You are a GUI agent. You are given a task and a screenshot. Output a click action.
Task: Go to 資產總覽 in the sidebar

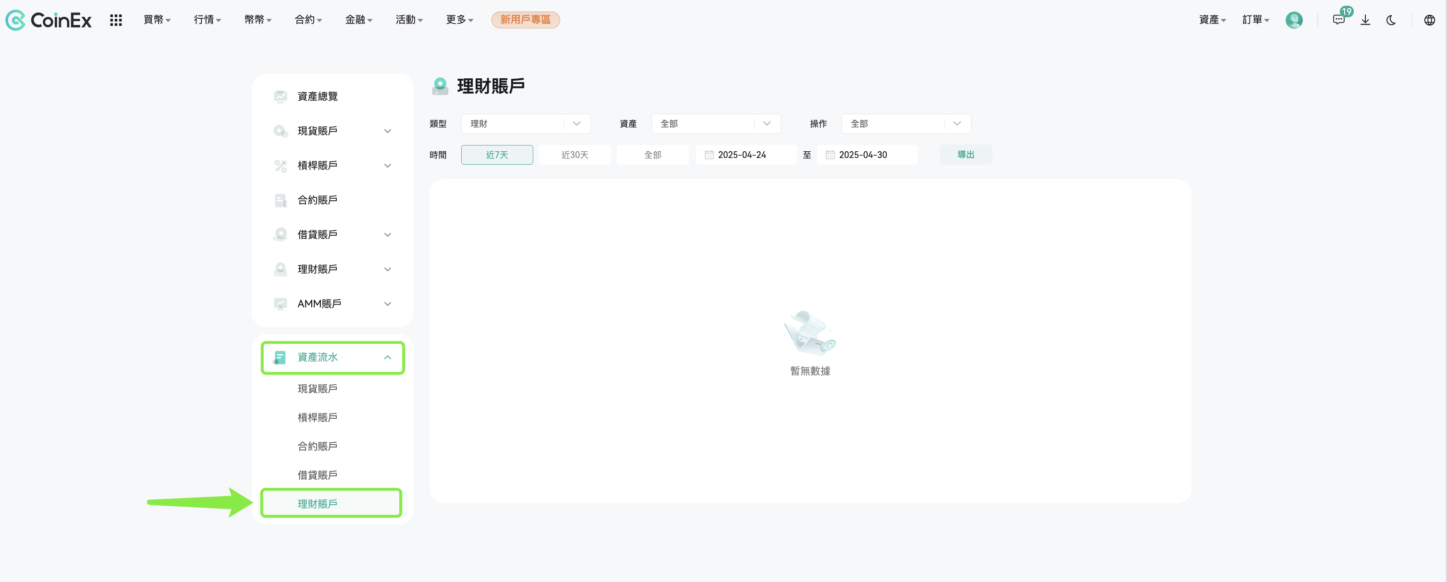tap(318, 97)
